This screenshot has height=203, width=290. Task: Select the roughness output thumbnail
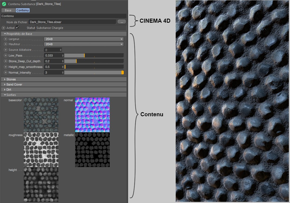point(41,149)
